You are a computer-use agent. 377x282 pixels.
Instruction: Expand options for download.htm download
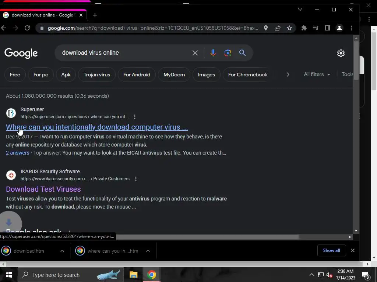62,251
